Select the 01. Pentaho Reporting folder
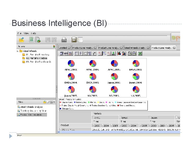Screen dimensions: 191x143 point(36,55)
